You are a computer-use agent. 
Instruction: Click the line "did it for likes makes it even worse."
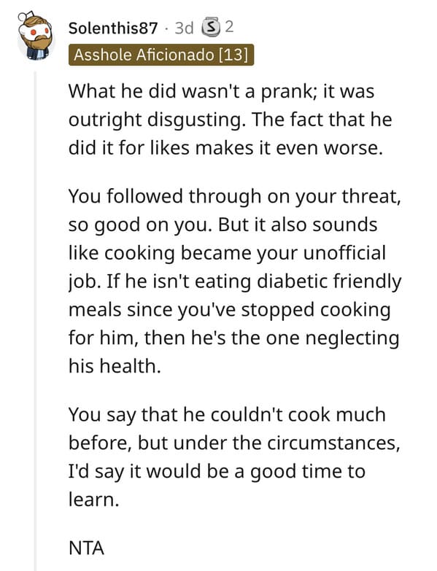click(x=225, y=148)
